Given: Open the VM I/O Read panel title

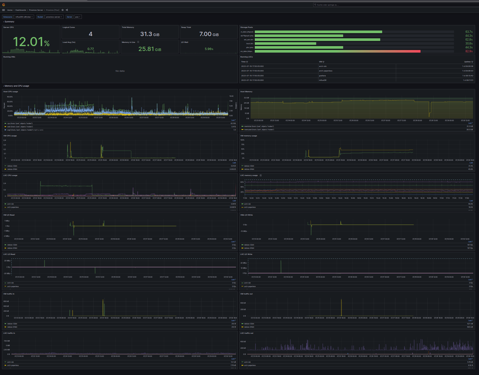Looking at the screenshot, I should pos(9,215).
